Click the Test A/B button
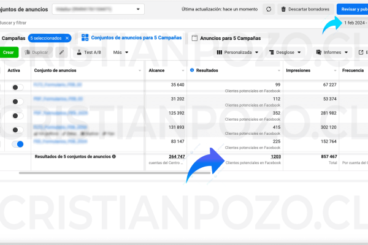 click(89, 52)
